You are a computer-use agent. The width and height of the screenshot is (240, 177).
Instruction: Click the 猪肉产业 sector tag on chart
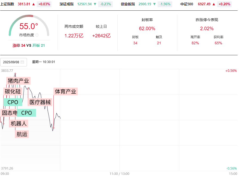pos(18,81)
